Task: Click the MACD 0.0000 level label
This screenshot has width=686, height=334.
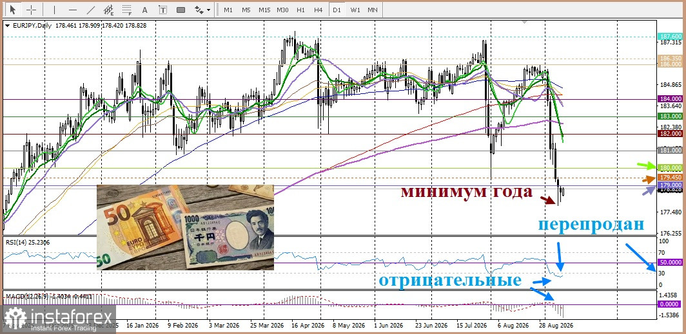Action: (669, 304)
